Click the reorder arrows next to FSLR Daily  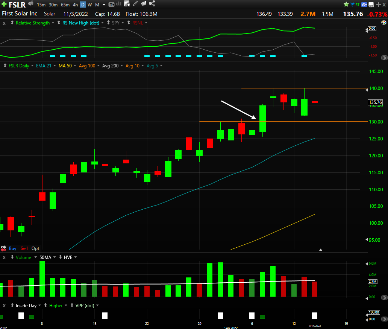(x=5, y=65)
